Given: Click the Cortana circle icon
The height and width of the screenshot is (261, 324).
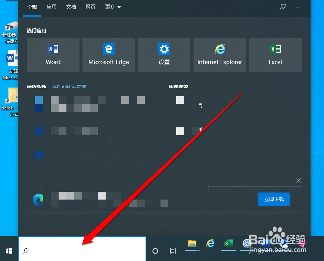Looking at the screenshot, I should click(x=155, y=251).
